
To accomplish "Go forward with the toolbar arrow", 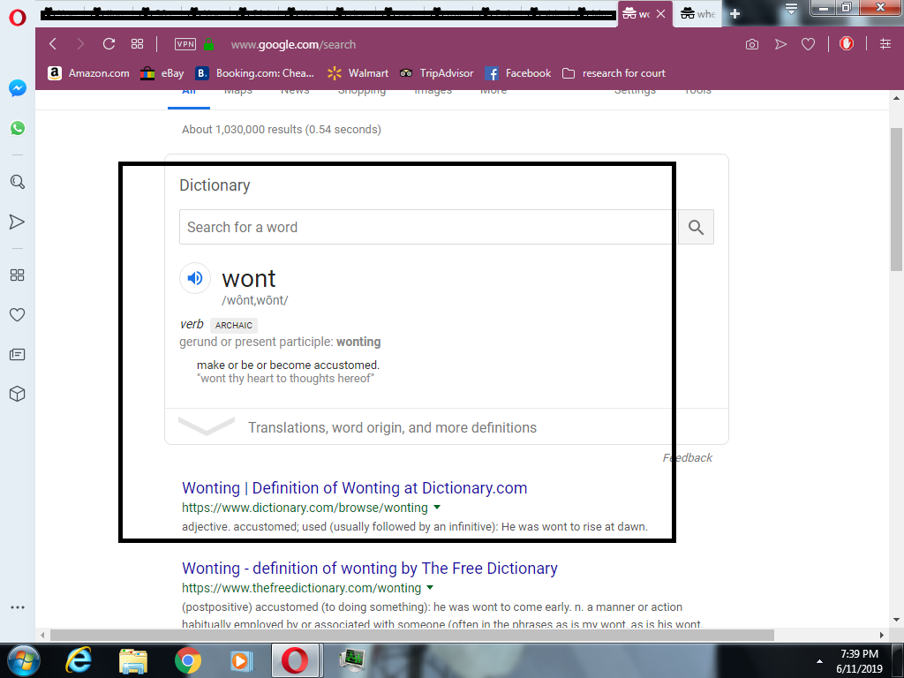I will [x=80, y=44].
